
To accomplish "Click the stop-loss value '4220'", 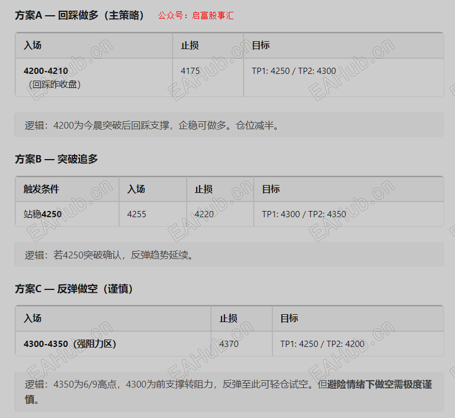I will point(204,214).
